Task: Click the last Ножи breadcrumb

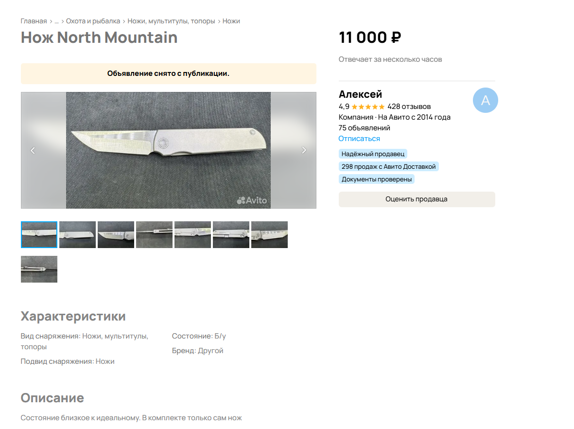Action: (x=231, y=21)
